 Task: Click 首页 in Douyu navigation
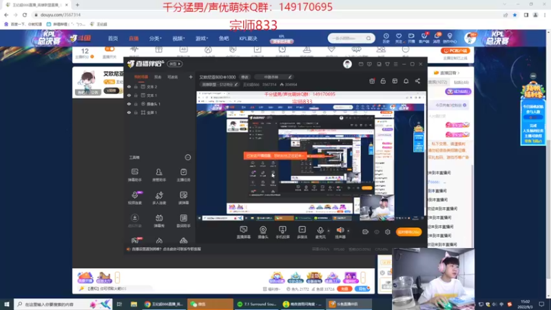click(x=113, y=39)
